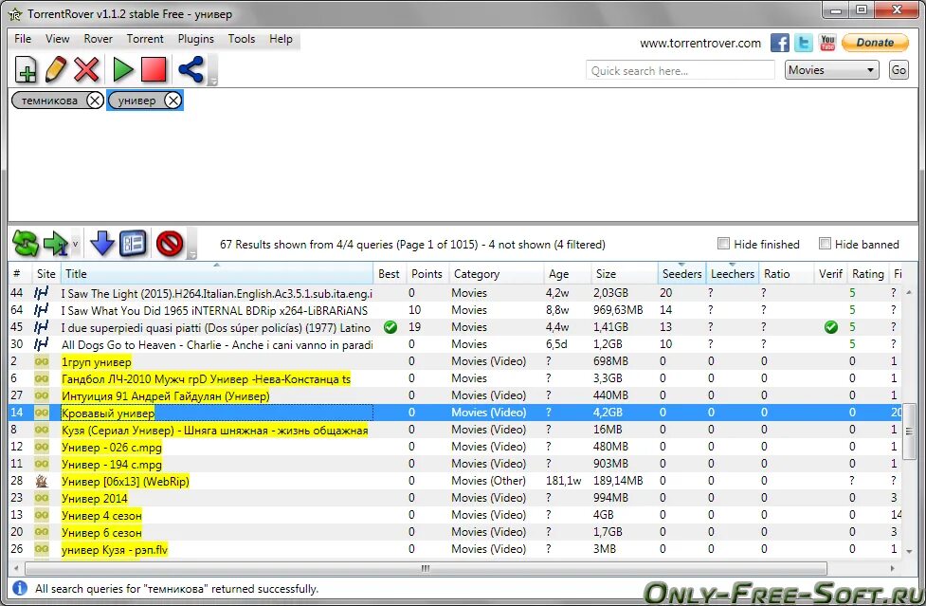Click the Go search button
The image size is (926, 606).
(899, 70)
